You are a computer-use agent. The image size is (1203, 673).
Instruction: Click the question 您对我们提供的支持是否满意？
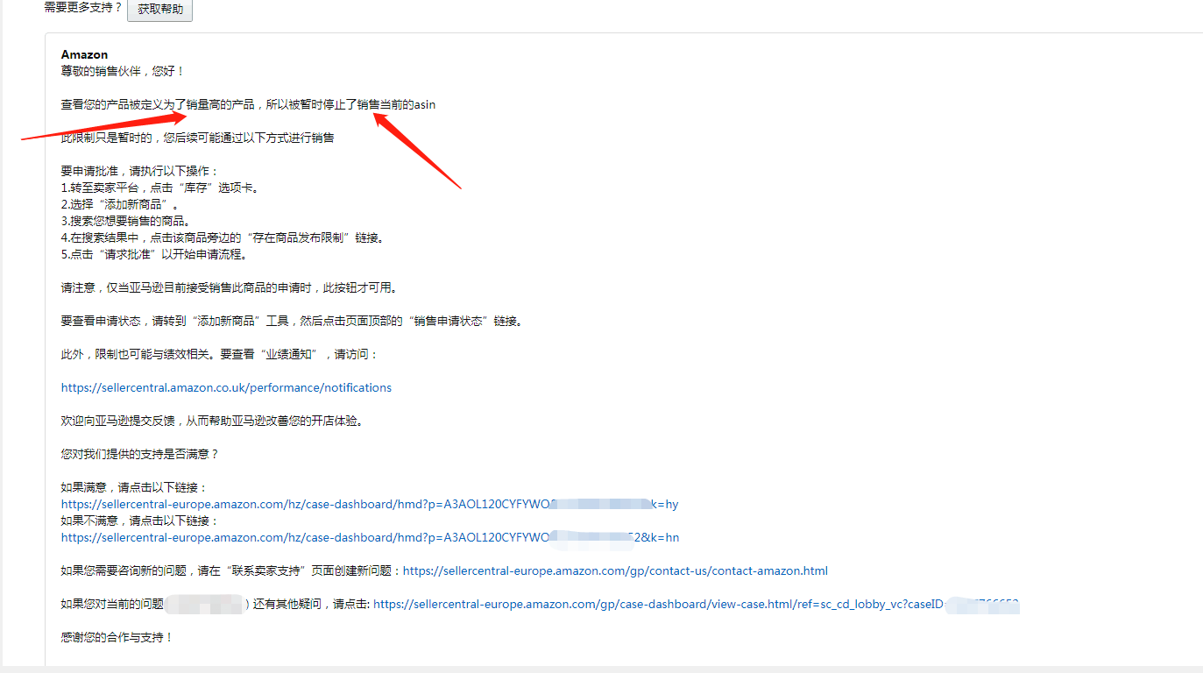click(140, 454)
